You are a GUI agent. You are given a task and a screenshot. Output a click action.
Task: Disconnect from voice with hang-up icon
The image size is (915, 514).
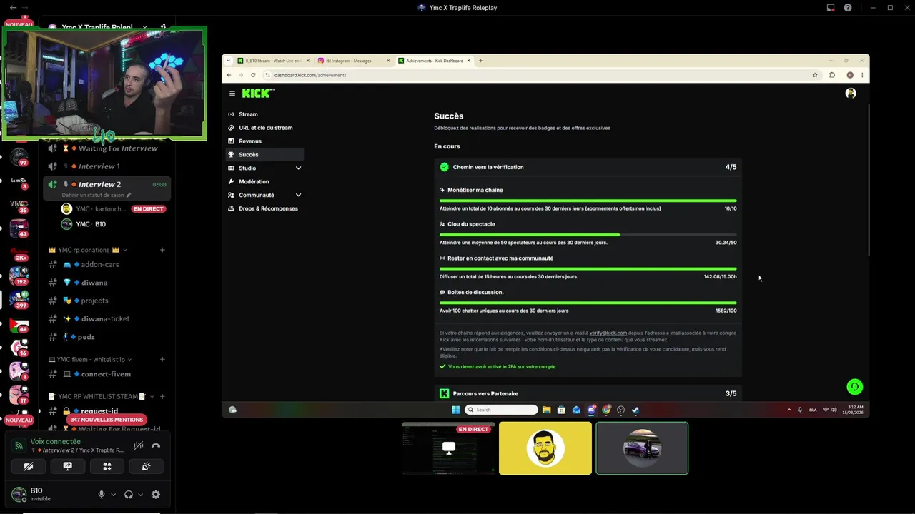(x=156, y=445)
